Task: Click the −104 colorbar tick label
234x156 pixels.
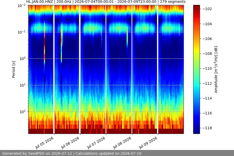Action: click(207, 24)
